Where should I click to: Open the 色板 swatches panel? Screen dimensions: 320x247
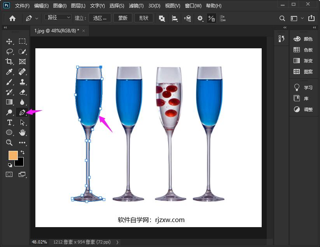(303, 50)
